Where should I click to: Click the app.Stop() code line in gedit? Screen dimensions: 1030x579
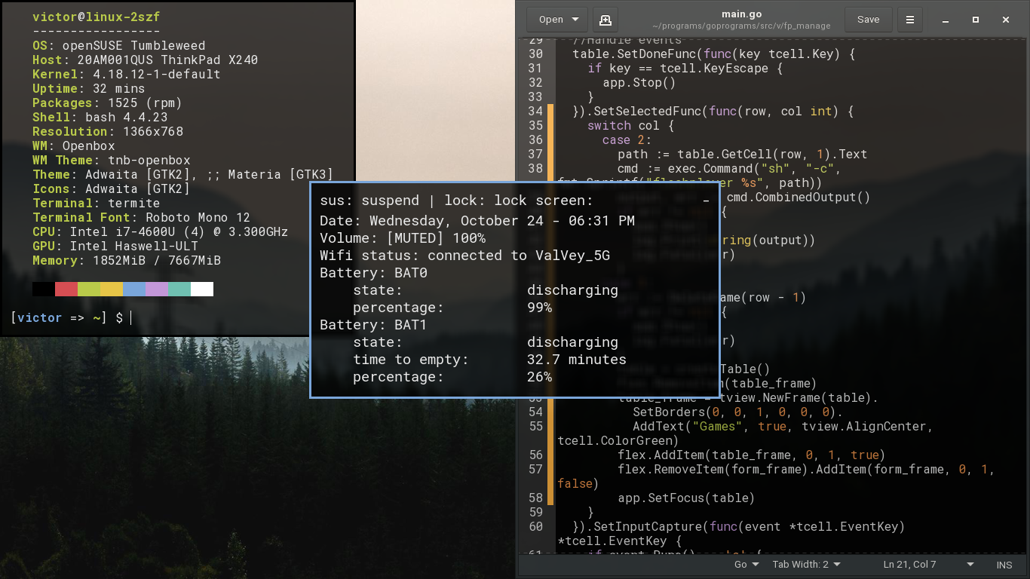pos(639,82)
